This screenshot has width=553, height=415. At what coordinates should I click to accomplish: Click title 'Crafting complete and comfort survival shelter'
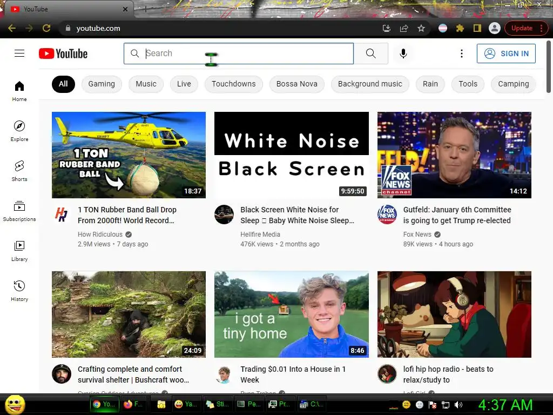133,374
